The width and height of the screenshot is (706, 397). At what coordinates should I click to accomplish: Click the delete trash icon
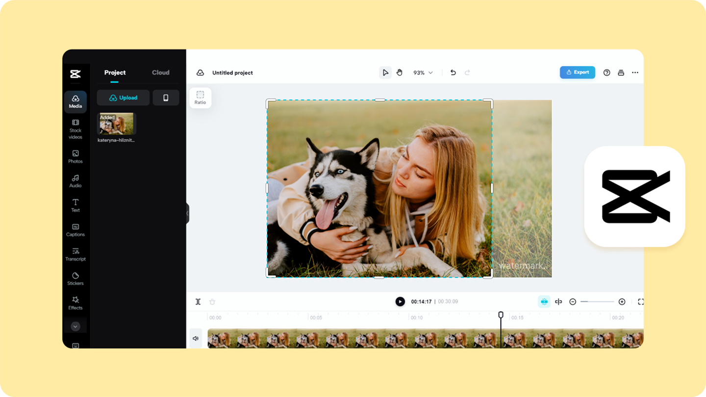(x=212, y=302)
